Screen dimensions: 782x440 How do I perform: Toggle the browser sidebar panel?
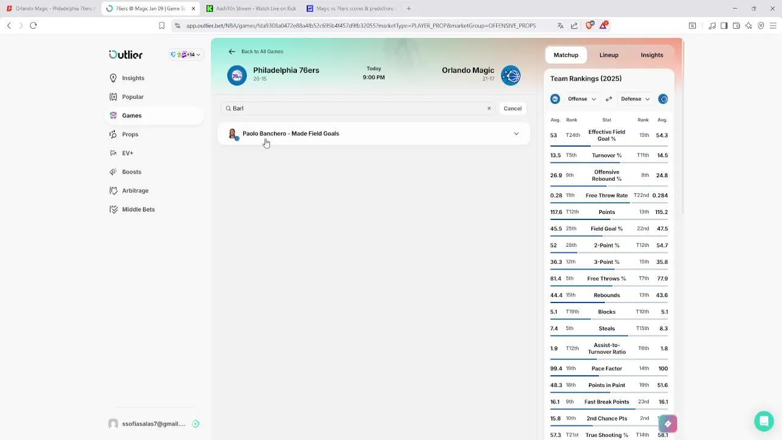724,26
